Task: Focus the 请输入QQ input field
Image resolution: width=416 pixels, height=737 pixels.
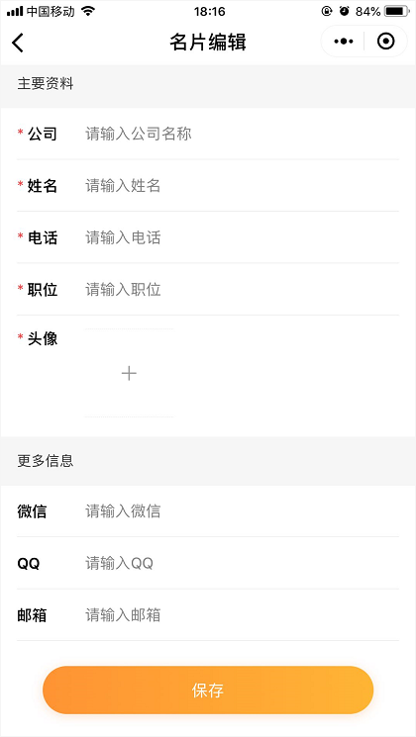Action: point(242,563)
